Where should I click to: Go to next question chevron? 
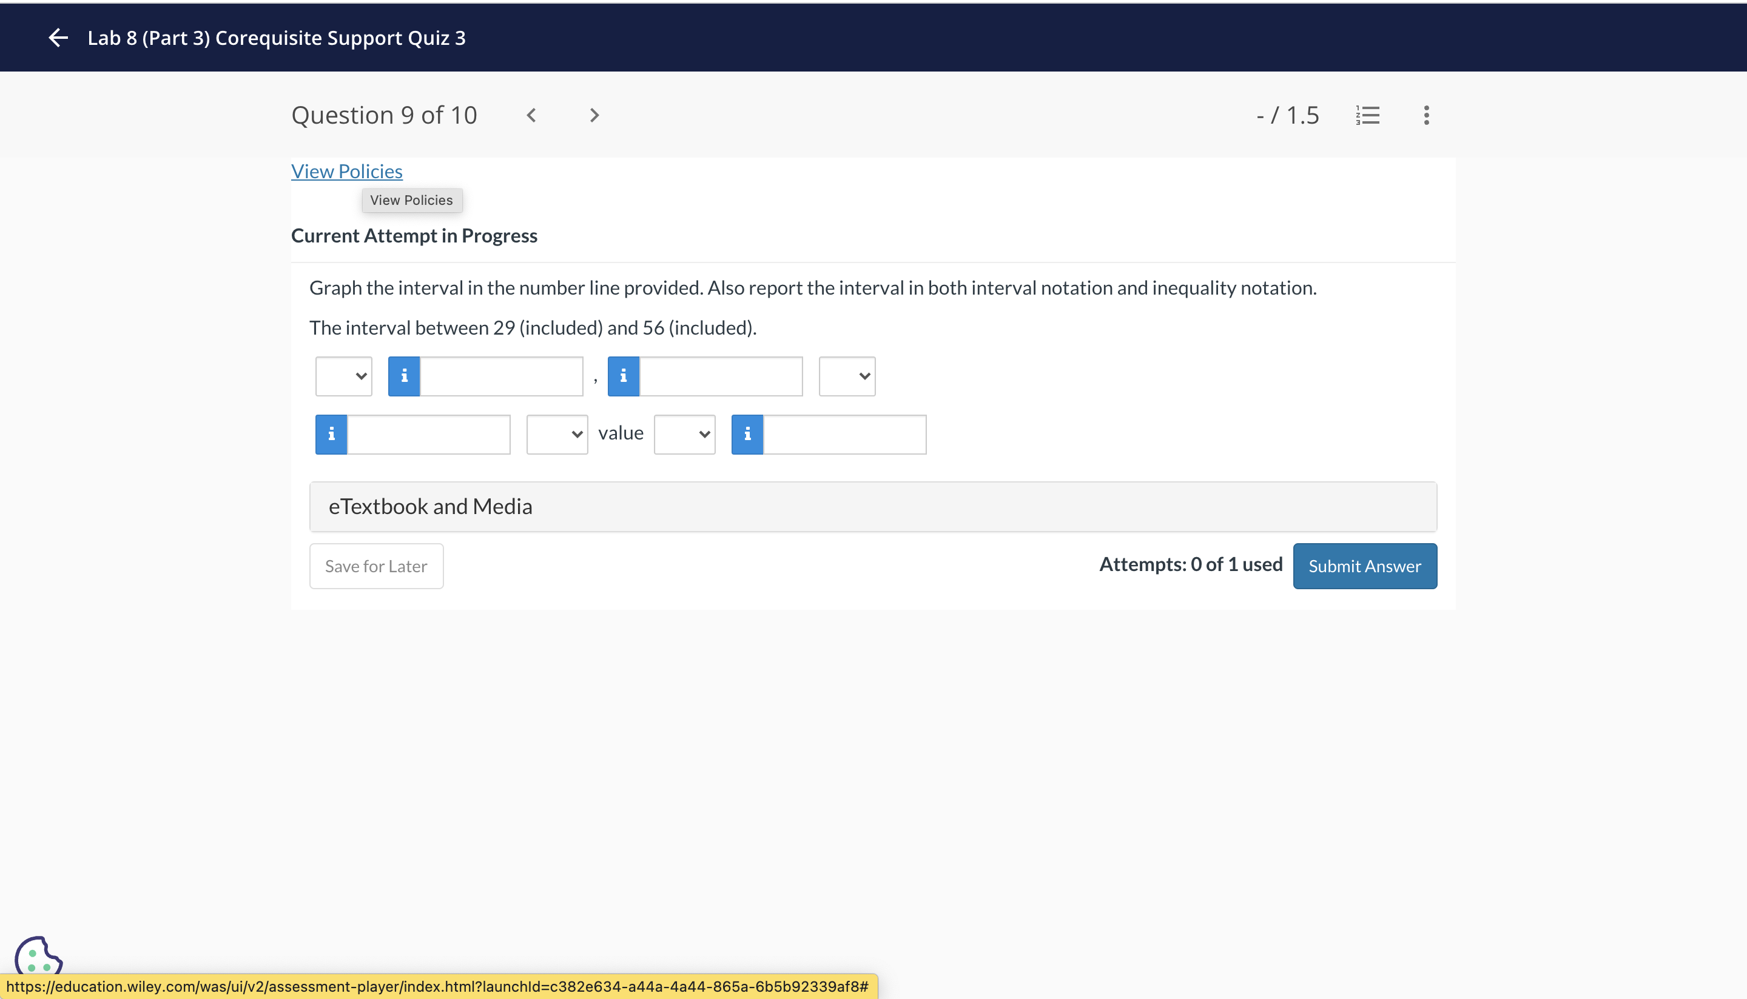coord(594,115)
